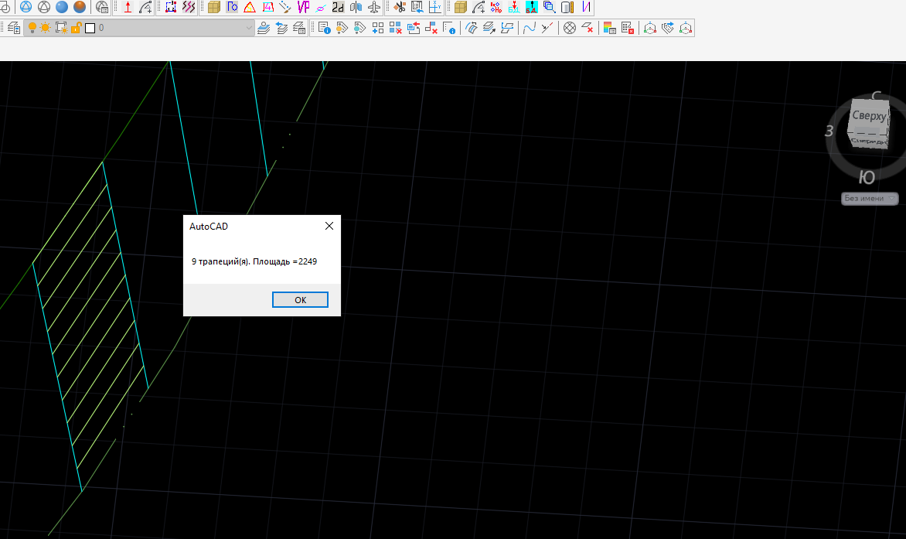Click the 2d tool icon
The height and width of the screenshot is (539, 906).
[x=338, y=7]
